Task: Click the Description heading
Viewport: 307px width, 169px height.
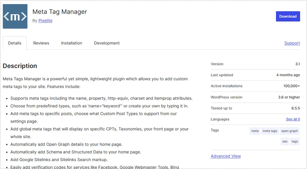Action: [20, 66]
